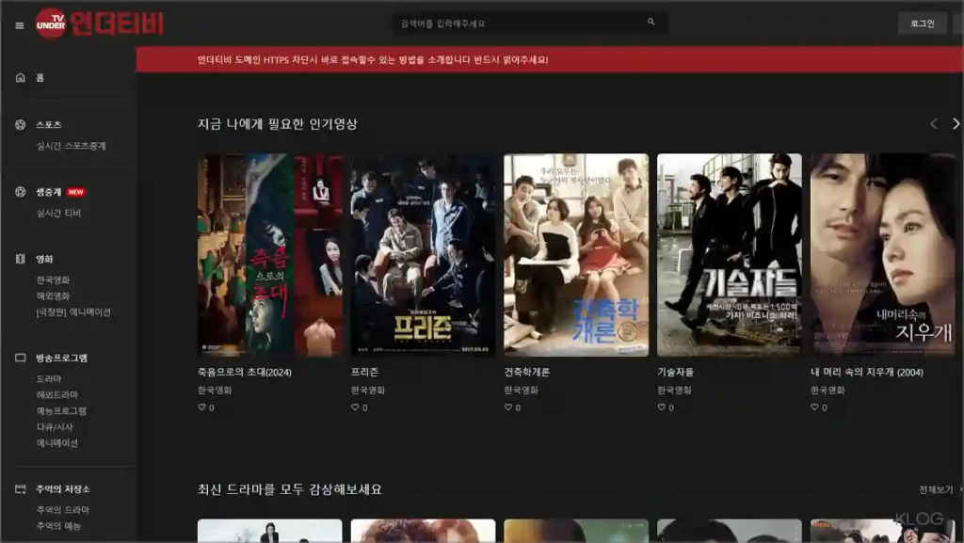This screenshot has height=543, width=964.
Task: Open 해외드라마 in sidebar
Action: (x=57, y=395)
